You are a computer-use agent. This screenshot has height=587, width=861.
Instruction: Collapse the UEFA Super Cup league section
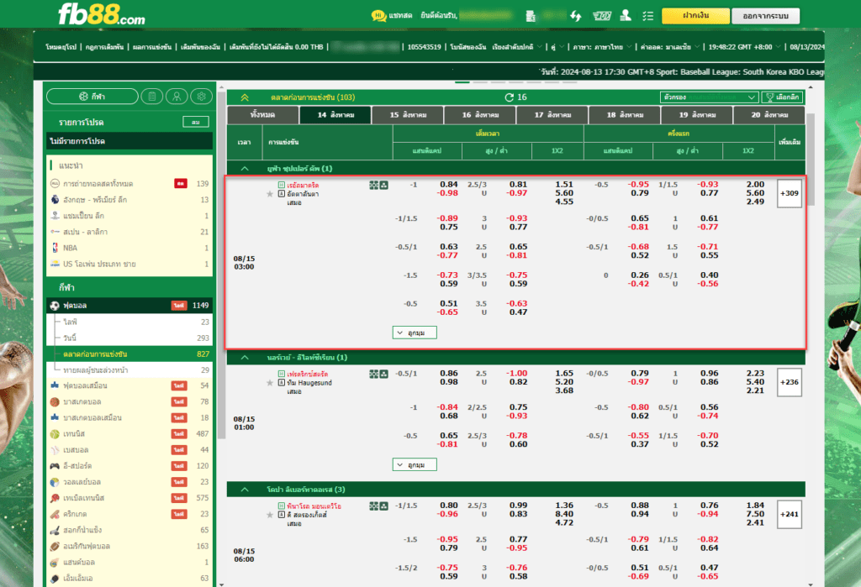pos(245,169)
